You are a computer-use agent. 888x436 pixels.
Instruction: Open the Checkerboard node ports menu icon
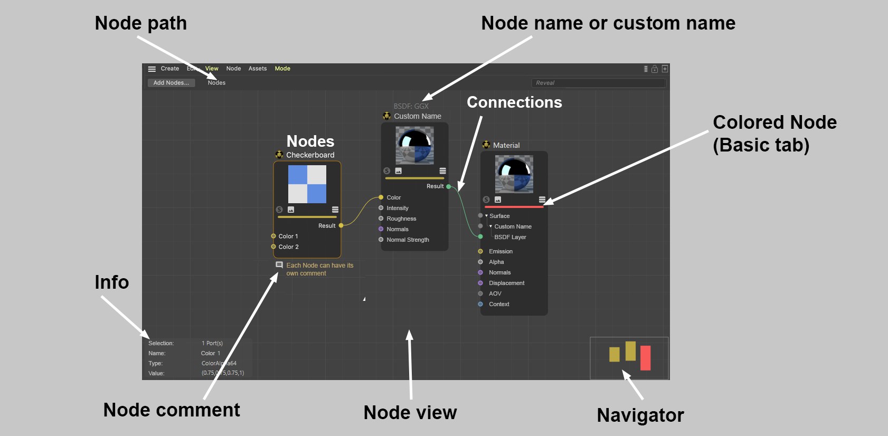(x=335, y=210)
